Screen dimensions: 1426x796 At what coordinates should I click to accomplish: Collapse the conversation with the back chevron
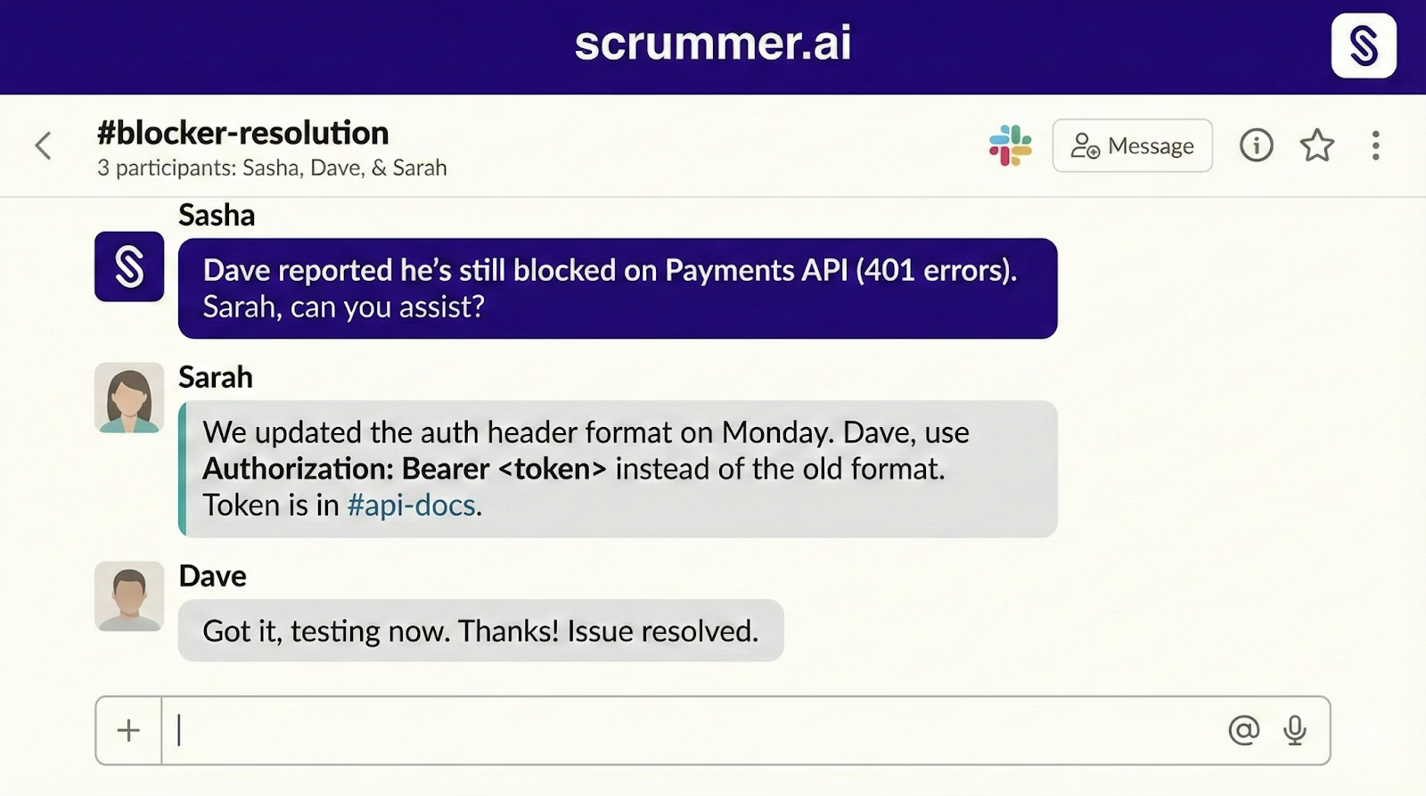[43, 145]
